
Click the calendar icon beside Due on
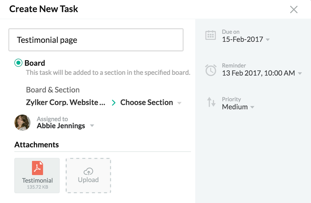pos(210,35)
